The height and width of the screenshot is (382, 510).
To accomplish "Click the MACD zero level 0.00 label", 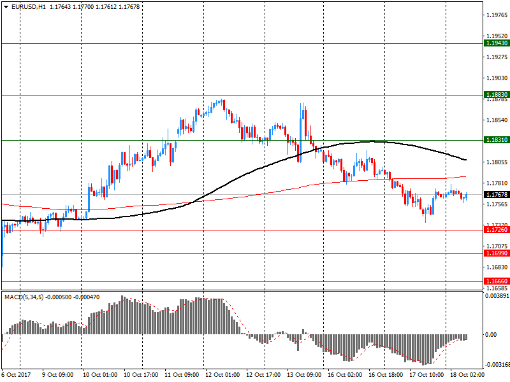I will click(x=491, y=335).
